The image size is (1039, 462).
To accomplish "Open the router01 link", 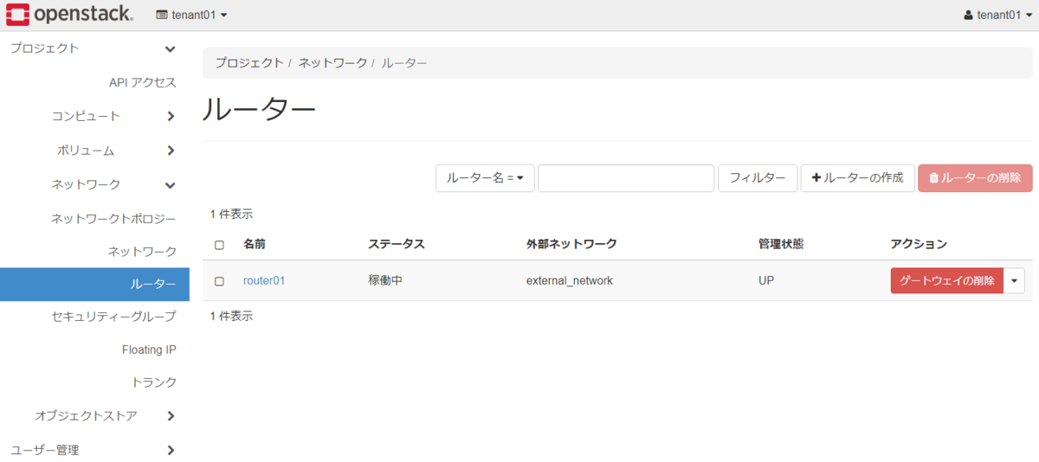I will pyautogui.click(x=264, y=280).
